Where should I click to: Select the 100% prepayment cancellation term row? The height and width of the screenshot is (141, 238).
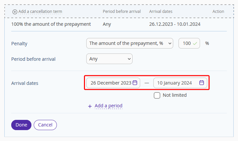click(119, 24)
